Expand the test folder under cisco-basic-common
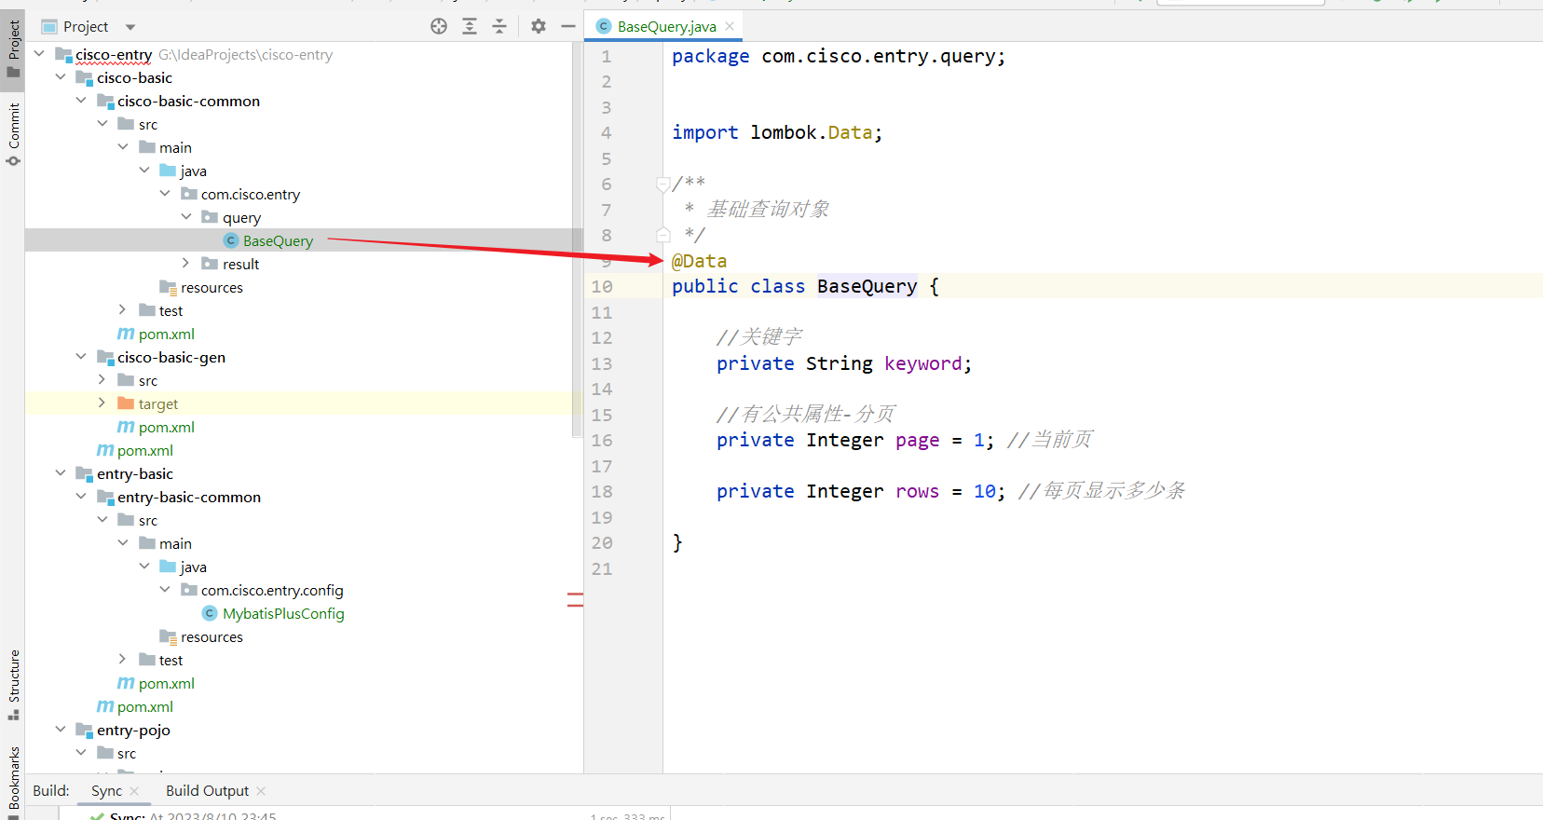 coord(122,310)
